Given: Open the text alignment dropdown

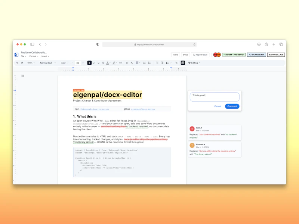Looking at the screenshot, I should [138, 63].
